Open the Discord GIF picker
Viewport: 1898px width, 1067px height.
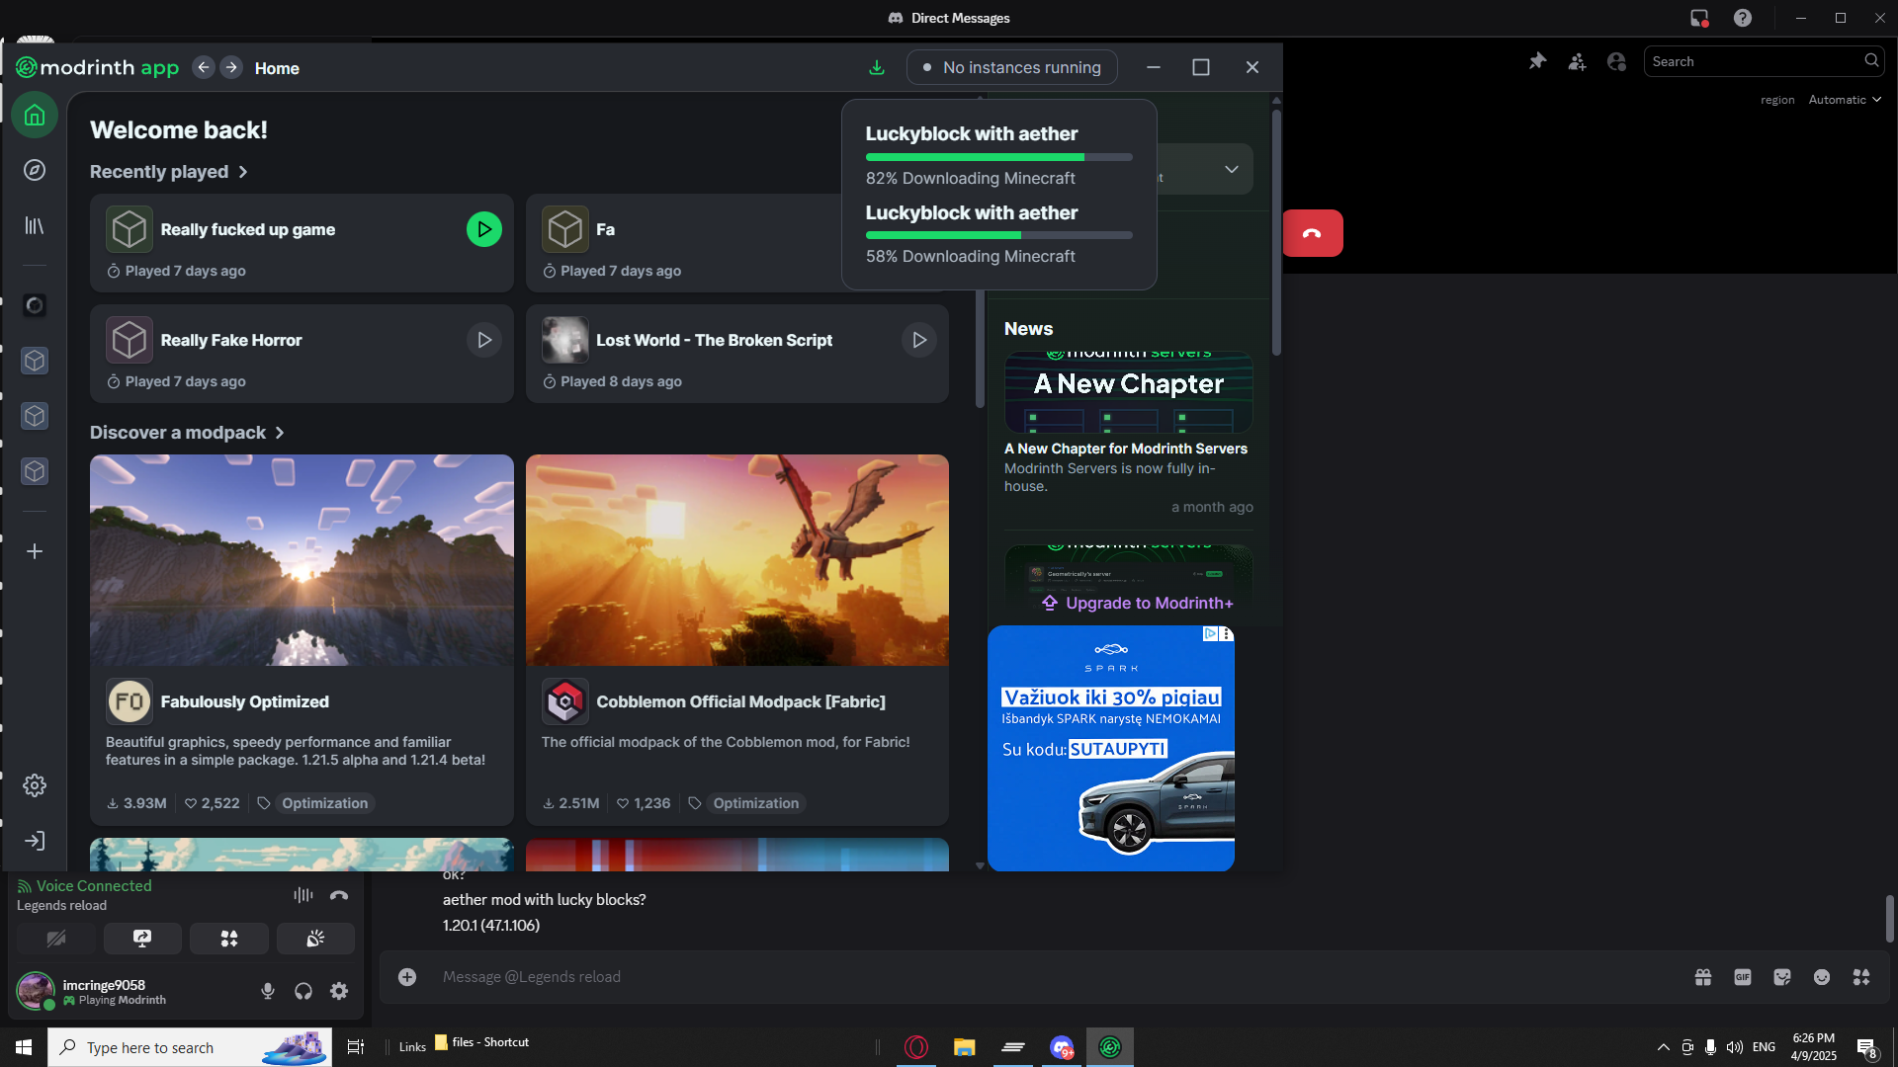pyautogui.click(x=1743, y=977)
